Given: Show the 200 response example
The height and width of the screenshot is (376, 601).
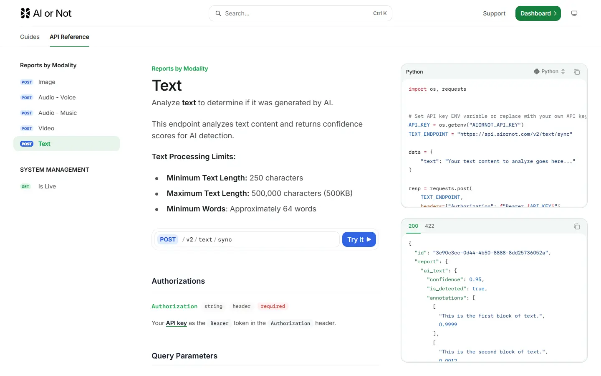Looking at the screenshot, I should pyautogui.click(x=413, y=226).
